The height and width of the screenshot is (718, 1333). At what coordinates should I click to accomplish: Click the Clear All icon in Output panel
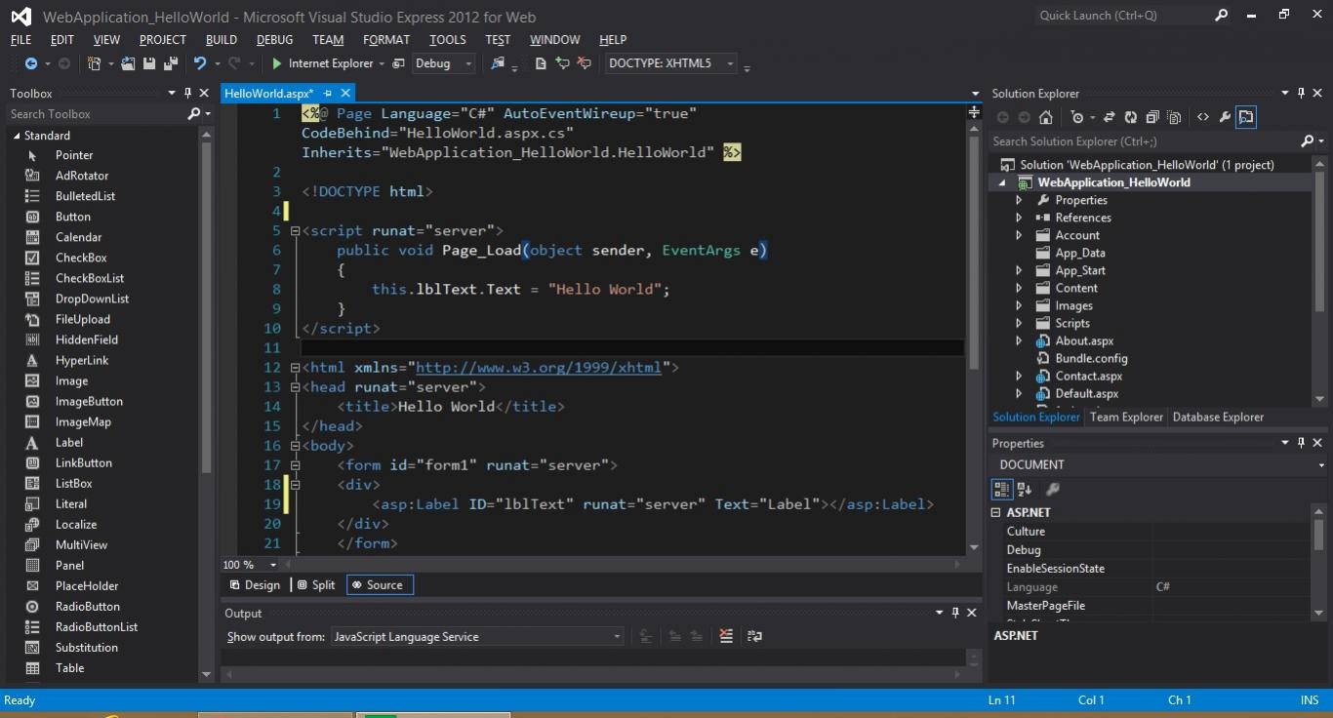pyautogui.click(x=726, y=636)
